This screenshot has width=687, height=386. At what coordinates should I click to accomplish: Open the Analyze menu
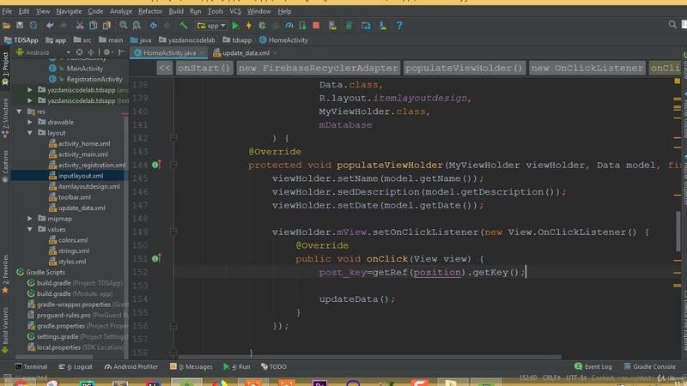[x=121, y=11]
